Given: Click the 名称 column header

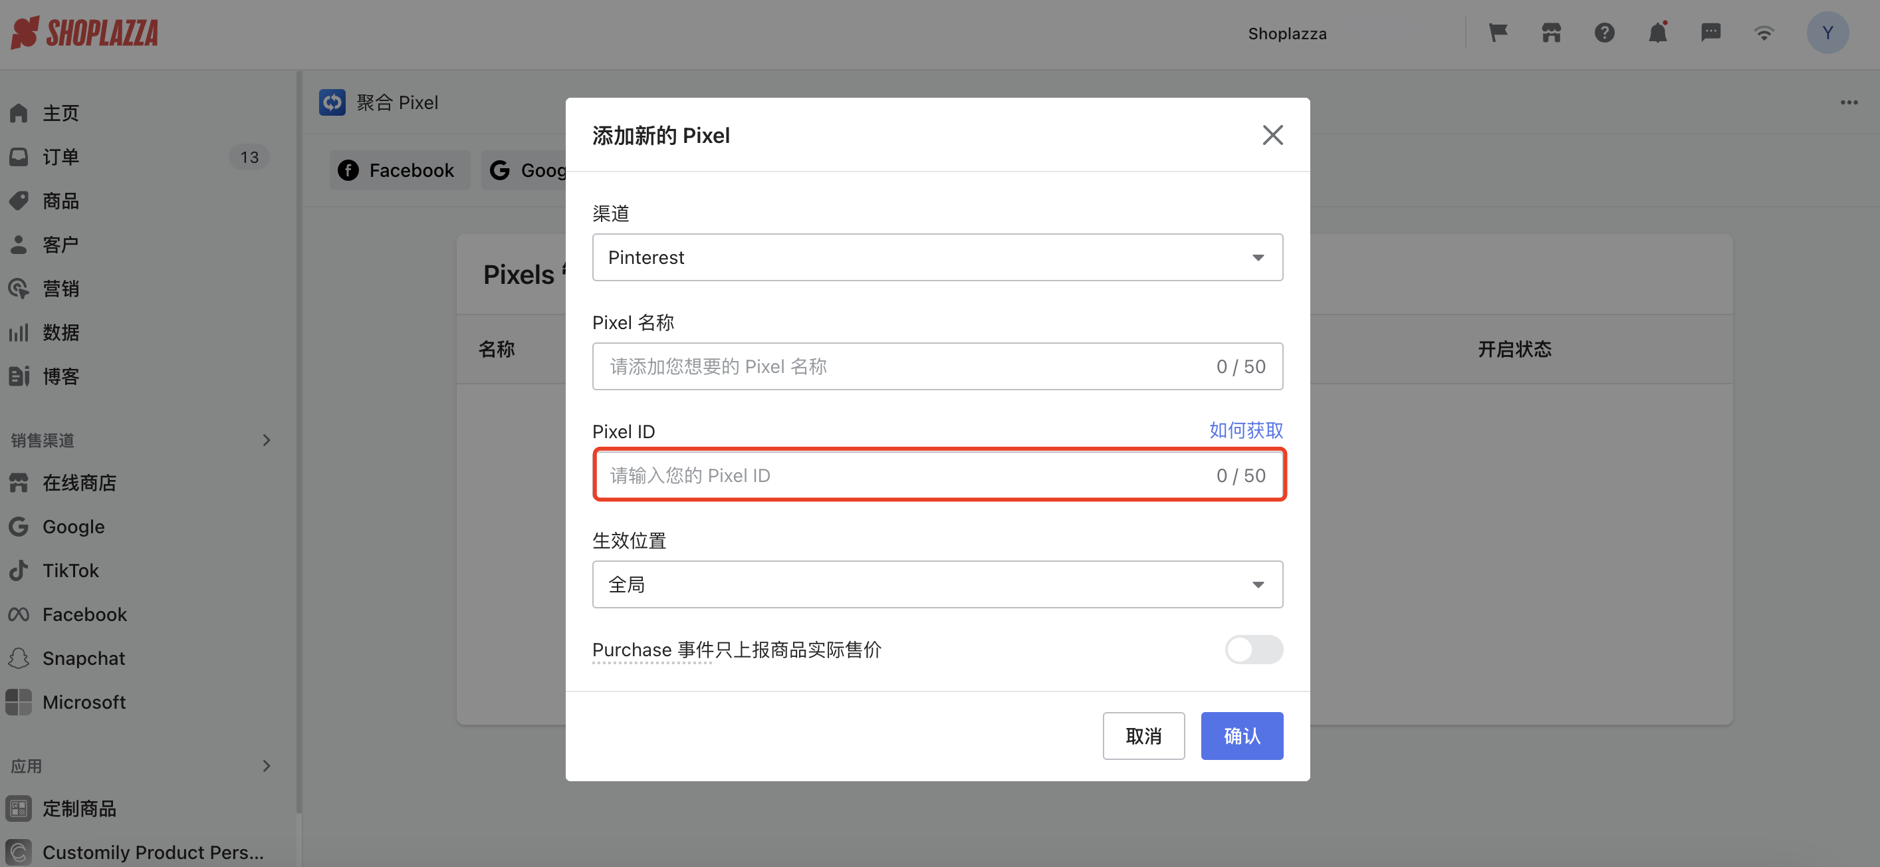Looking at the screenshot, I should (x=497, y=349).
